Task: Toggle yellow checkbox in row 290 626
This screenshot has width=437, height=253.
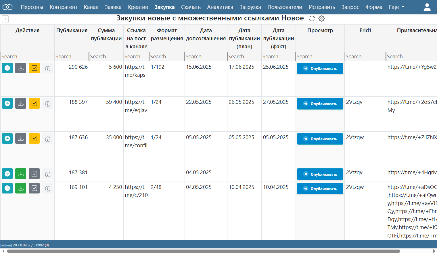Action: [x=34, y=68]
